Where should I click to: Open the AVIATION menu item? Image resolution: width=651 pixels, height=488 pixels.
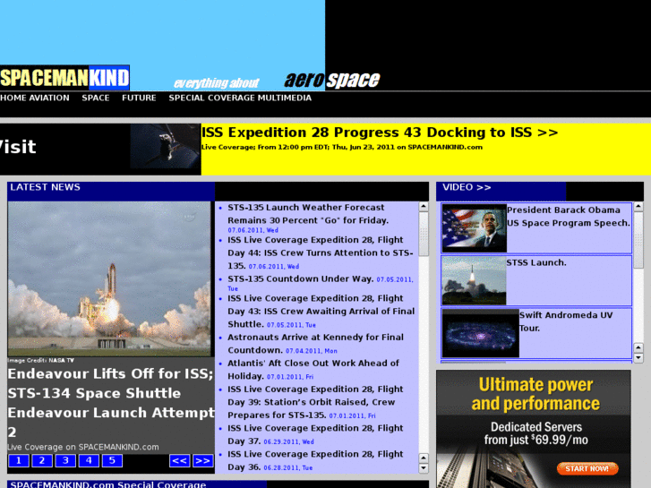[x=49, y=98]
